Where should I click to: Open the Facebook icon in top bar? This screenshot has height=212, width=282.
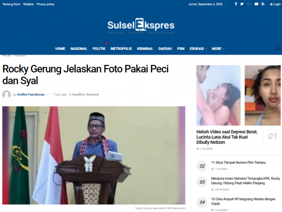tap(236, 4)
